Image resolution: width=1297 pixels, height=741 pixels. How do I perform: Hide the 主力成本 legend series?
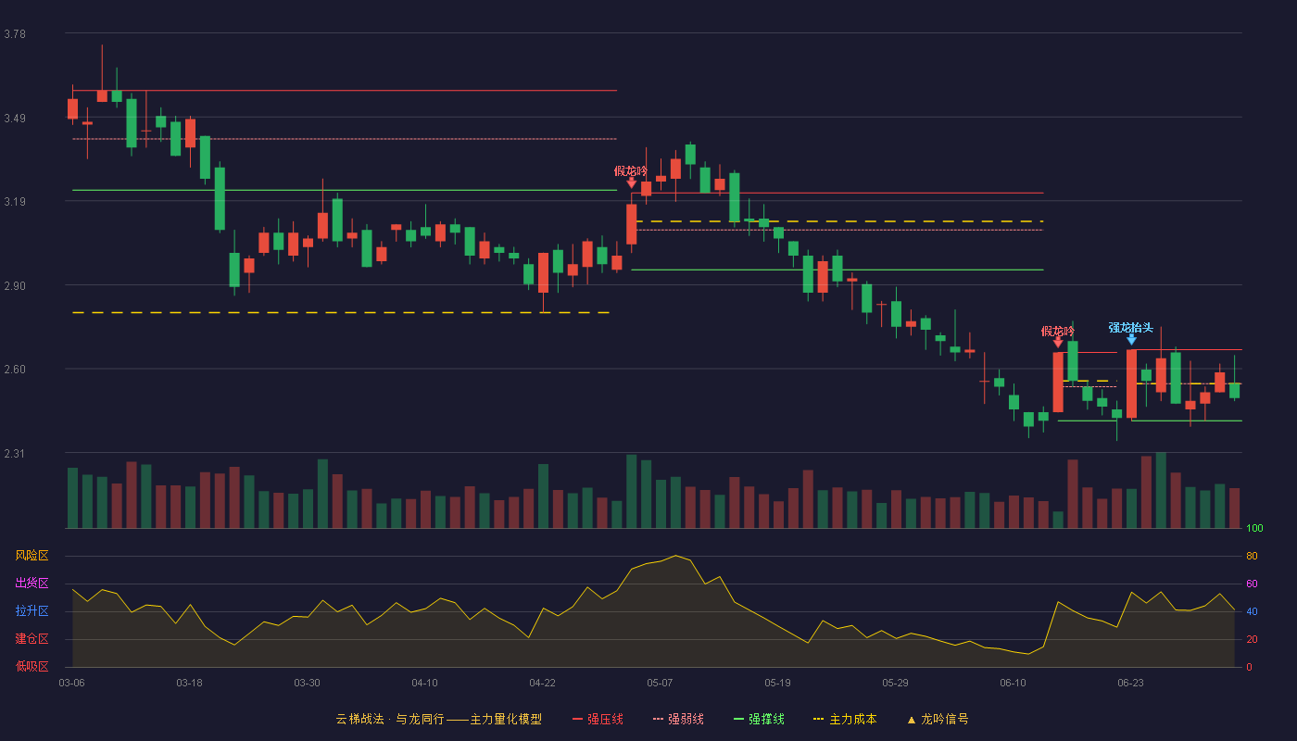pos(852,719)
